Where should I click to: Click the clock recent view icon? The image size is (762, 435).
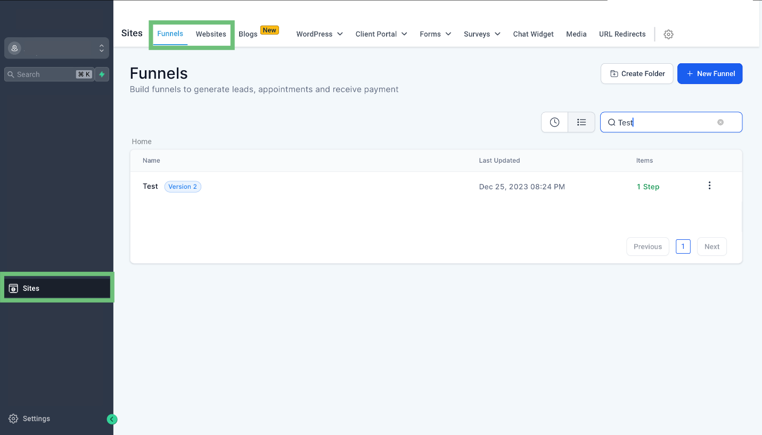tap(555, 122)
